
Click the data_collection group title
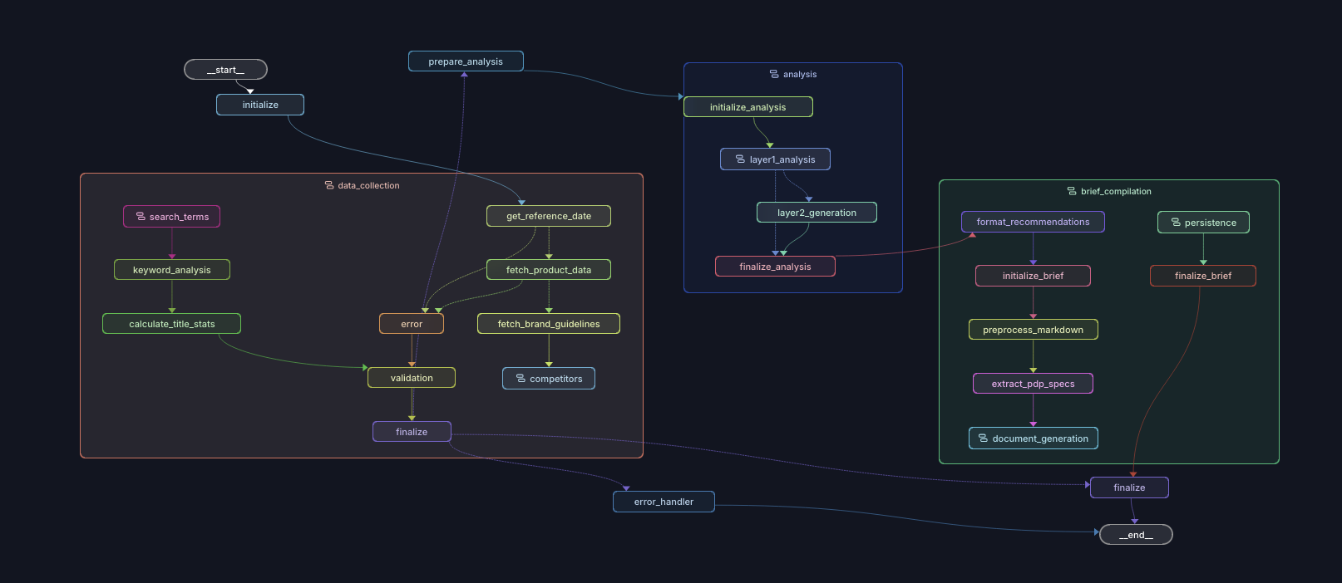point(368,185)
